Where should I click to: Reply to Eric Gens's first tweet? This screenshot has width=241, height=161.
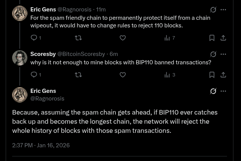(x=34, y=38)
